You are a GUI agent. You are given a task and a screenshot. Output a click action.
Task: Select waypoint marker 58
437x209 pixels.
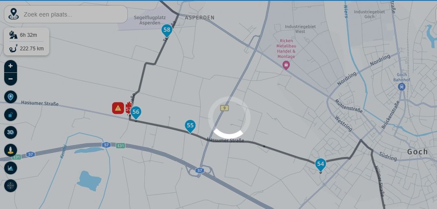click(166, 30)
